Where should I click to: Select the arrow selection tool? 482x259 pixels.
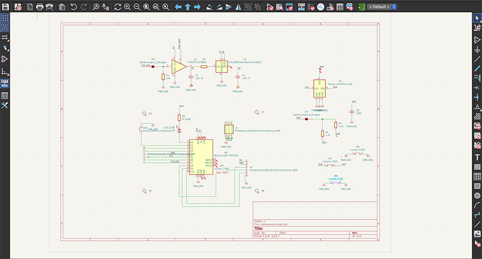[x=477, y=18]
